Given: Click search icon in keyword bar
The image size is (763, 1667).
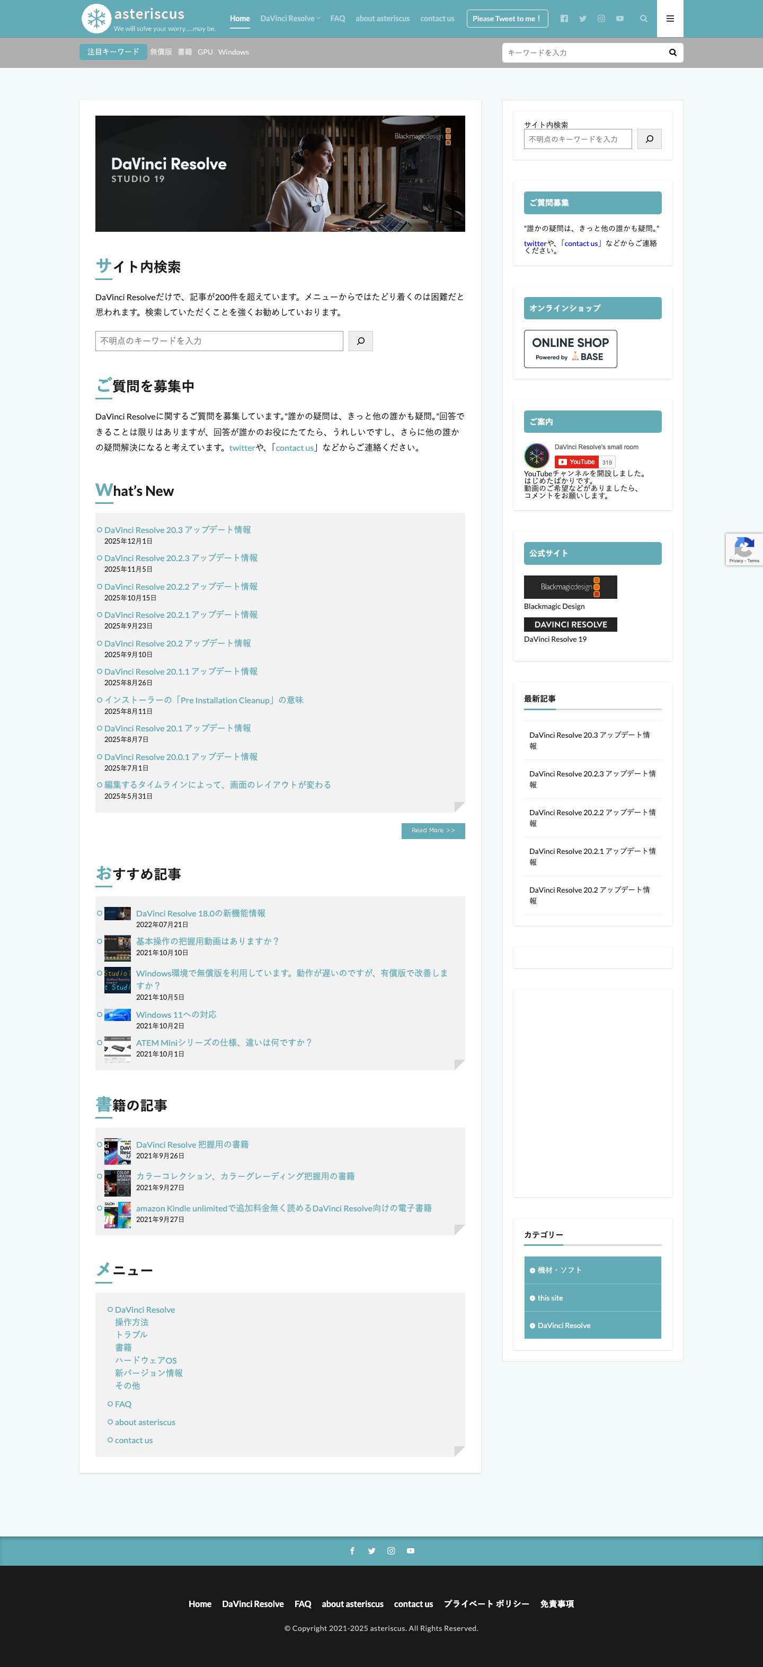Looking at the screenshot, I should (x=672, y=53).
